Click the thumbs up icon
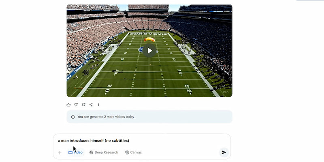 click(68, 104)
